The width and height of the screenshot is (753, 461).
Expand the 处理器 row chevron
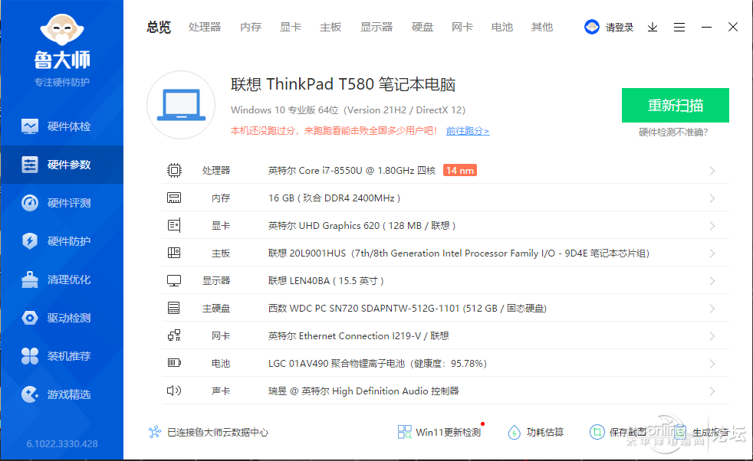712,171
